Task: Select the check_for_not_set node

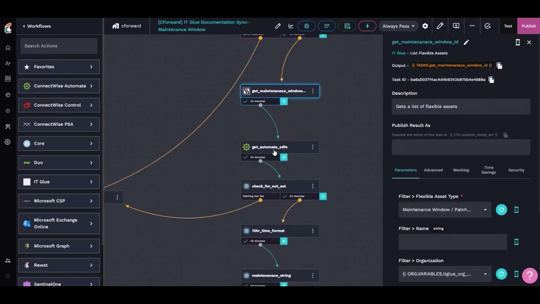Action: pyautogui.click(x=280, y=186)
